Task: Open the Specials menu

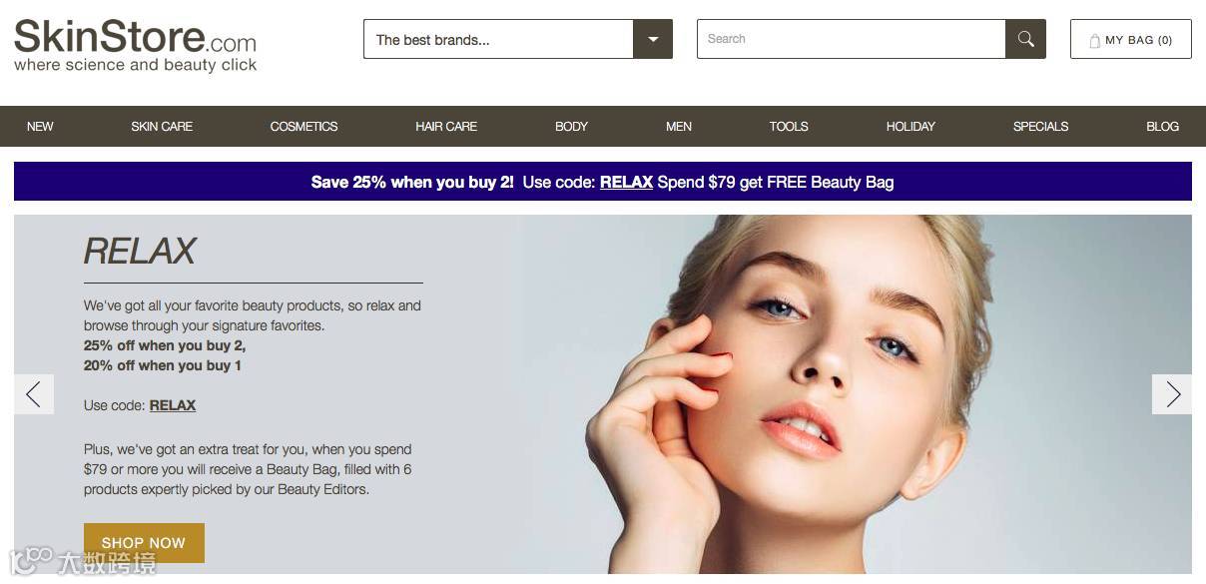Action: (1040, 127)
